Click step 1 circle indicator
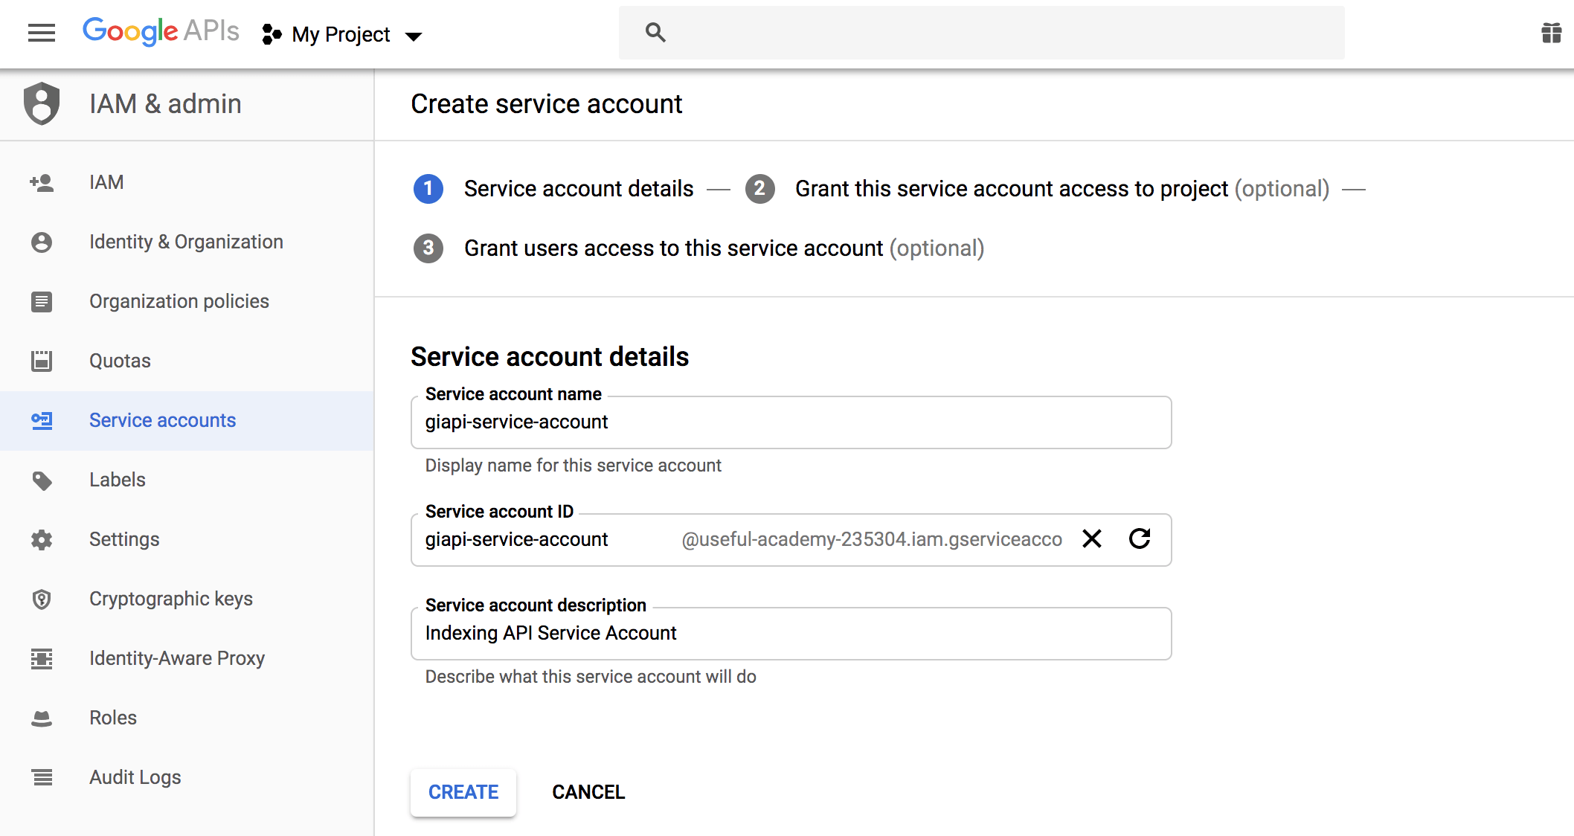1574x836 pixels. (x=428, y=189)
